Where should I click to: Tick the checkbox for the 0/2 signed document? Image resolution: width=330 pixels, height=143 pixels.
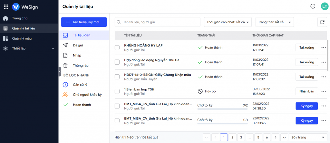(117, 106)
